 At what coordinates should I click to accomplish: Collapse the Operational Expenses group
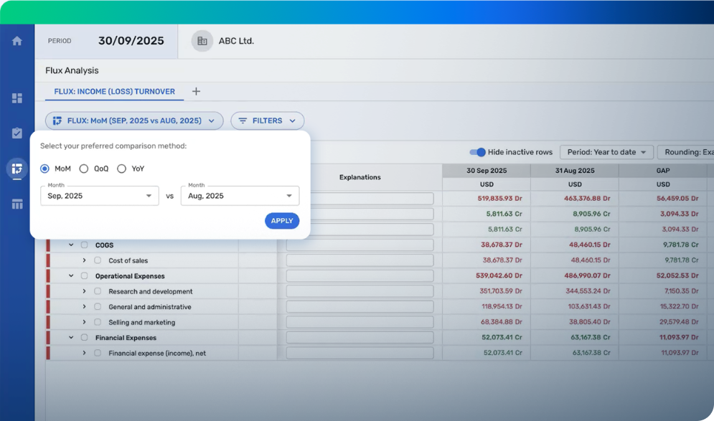tap(71, 276)
